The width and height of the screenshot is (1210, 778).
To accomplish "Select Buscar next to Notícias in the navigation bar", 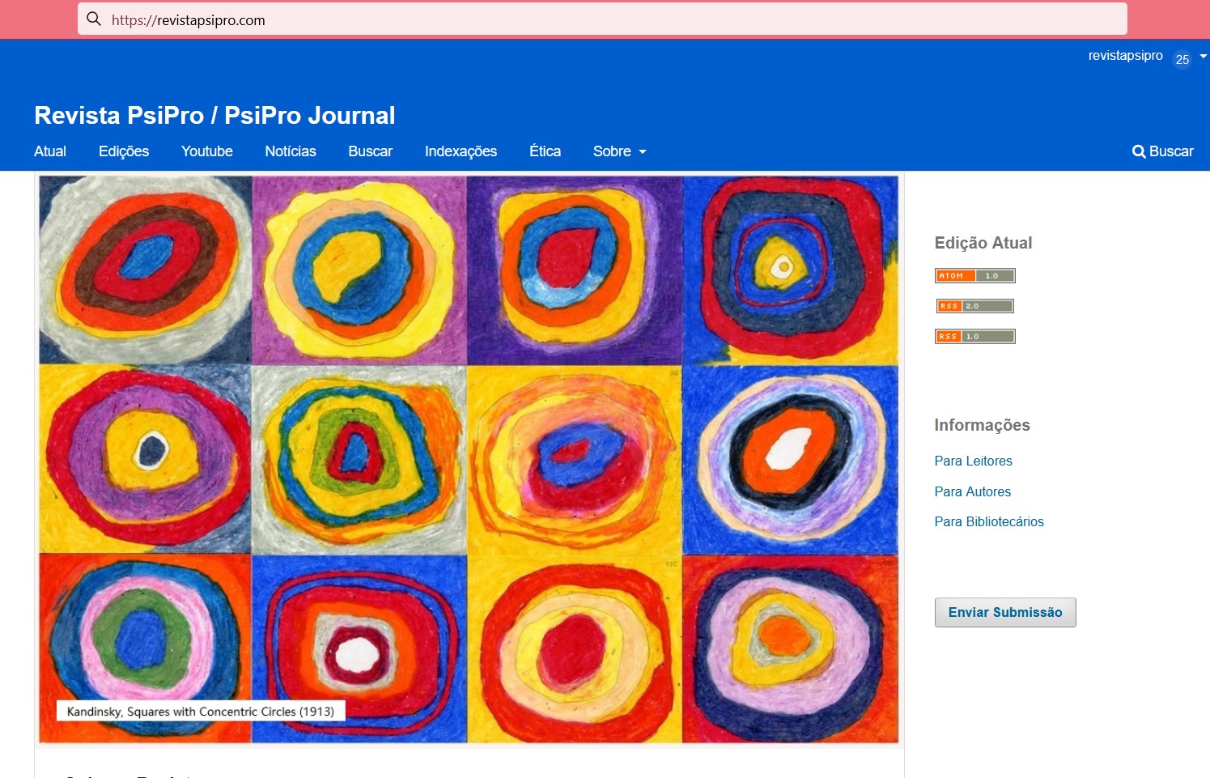I will coord(371,151).
